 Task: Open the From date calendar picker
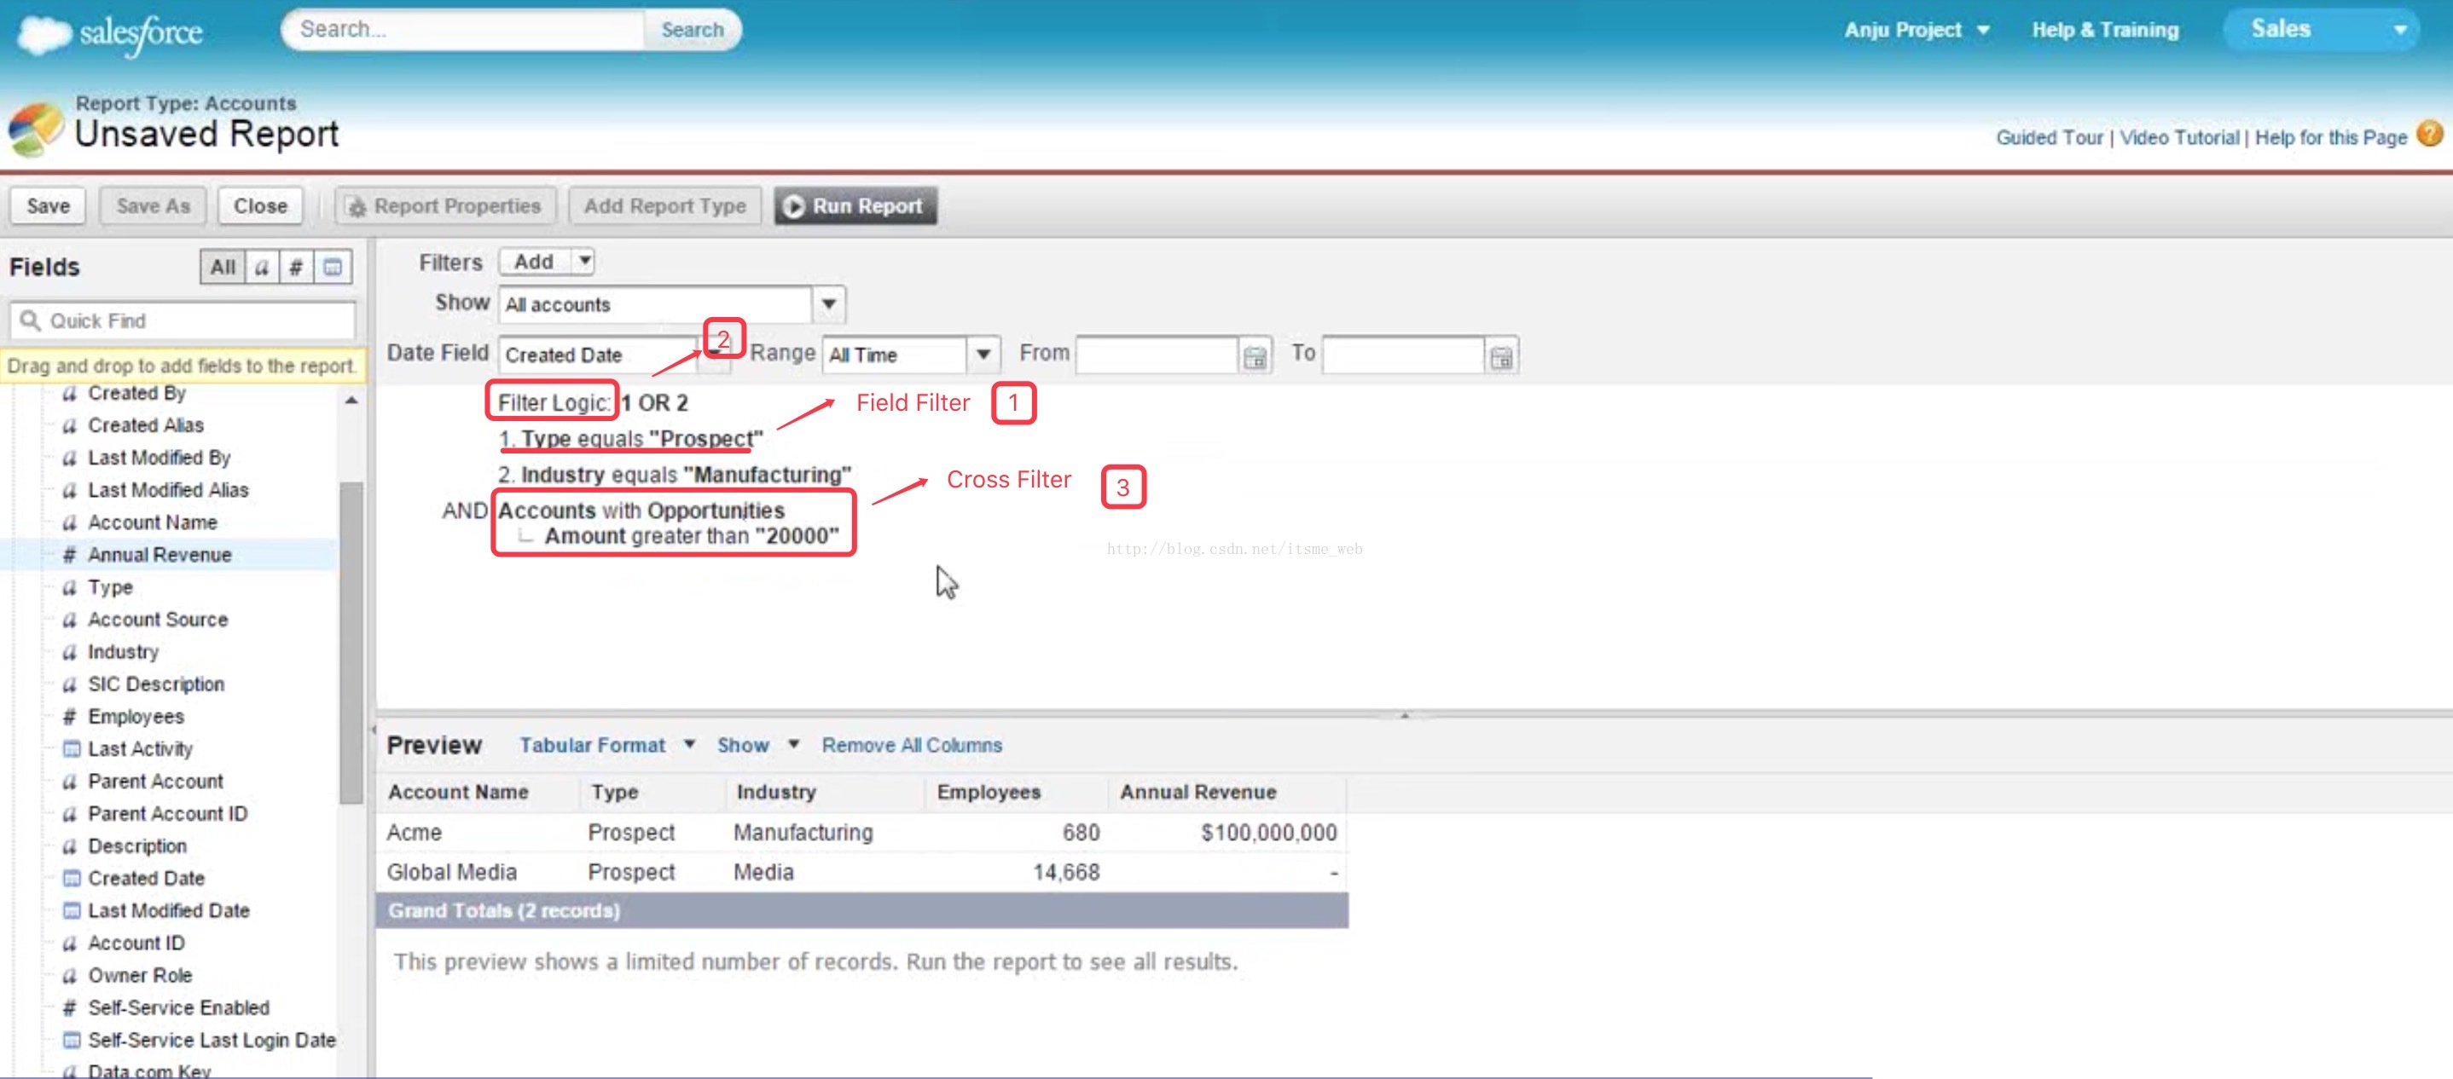click(1254, 357)
